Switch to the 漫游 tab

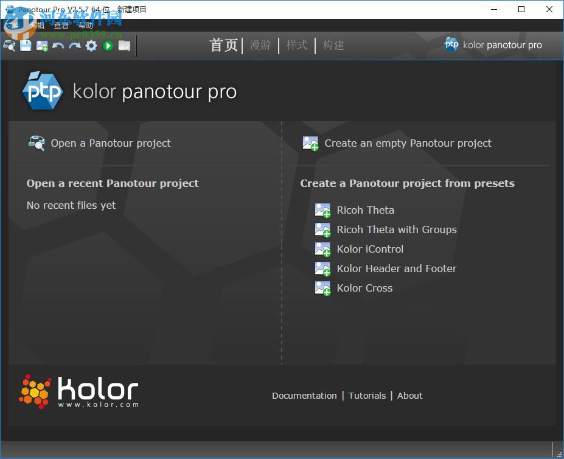point(260,45)
